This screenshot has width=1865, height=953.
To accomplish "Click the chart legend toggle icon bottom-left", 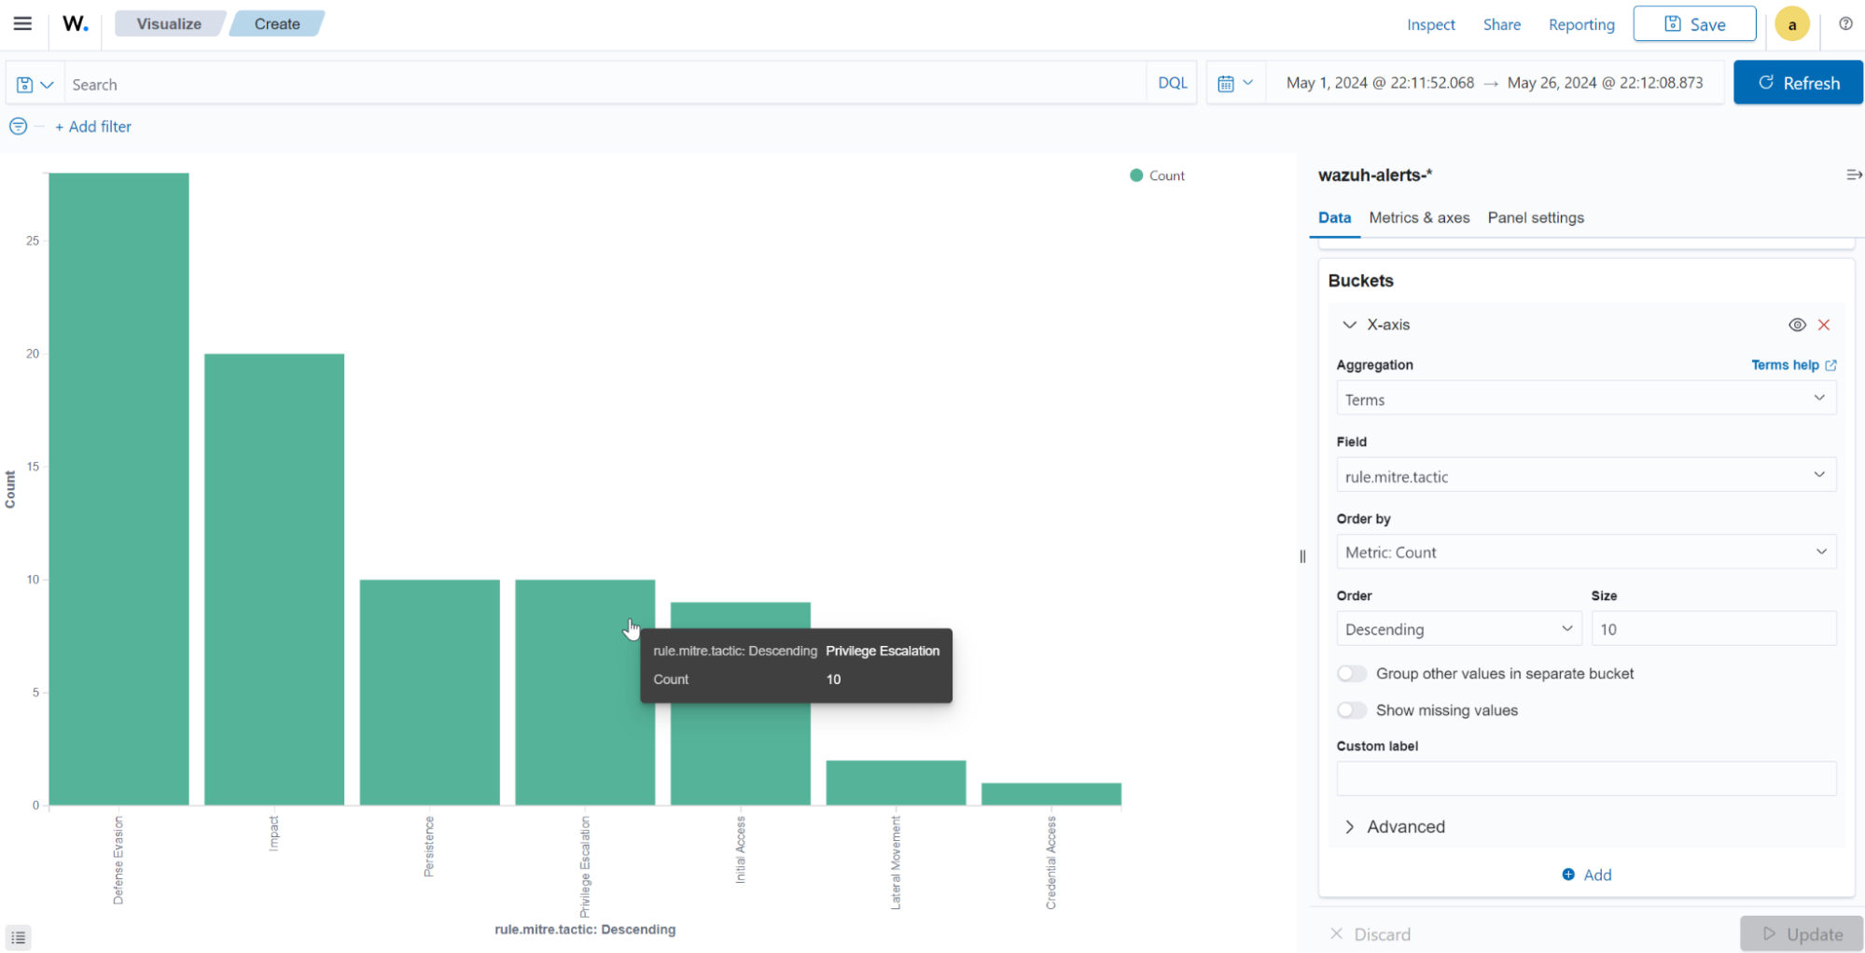I will click(x=19, y=936).
